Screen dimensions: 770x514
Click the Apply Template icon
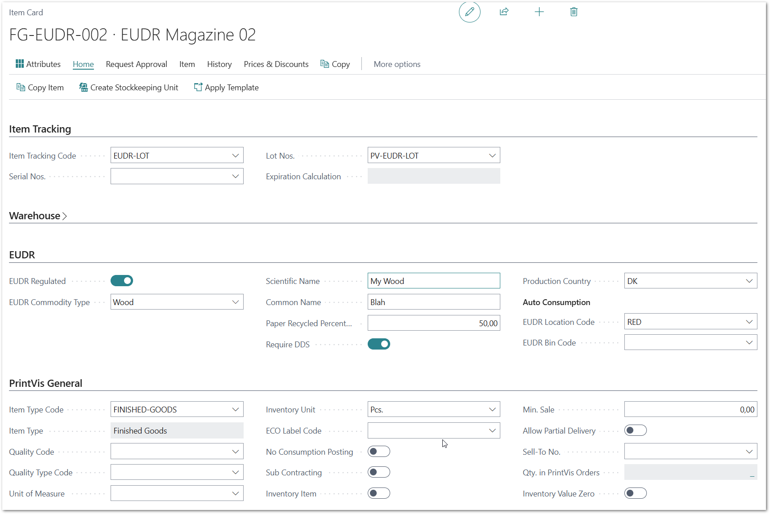[x=198, y=87]
